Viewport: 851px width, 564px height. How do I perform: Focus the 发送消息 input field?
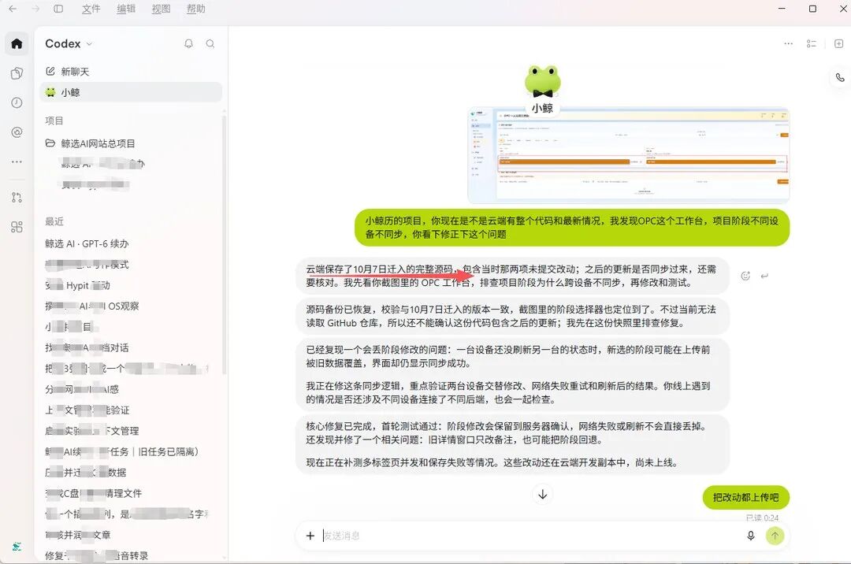(532, 536)
